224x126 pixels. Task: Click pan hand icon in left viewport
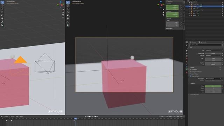tap(63, 12)
